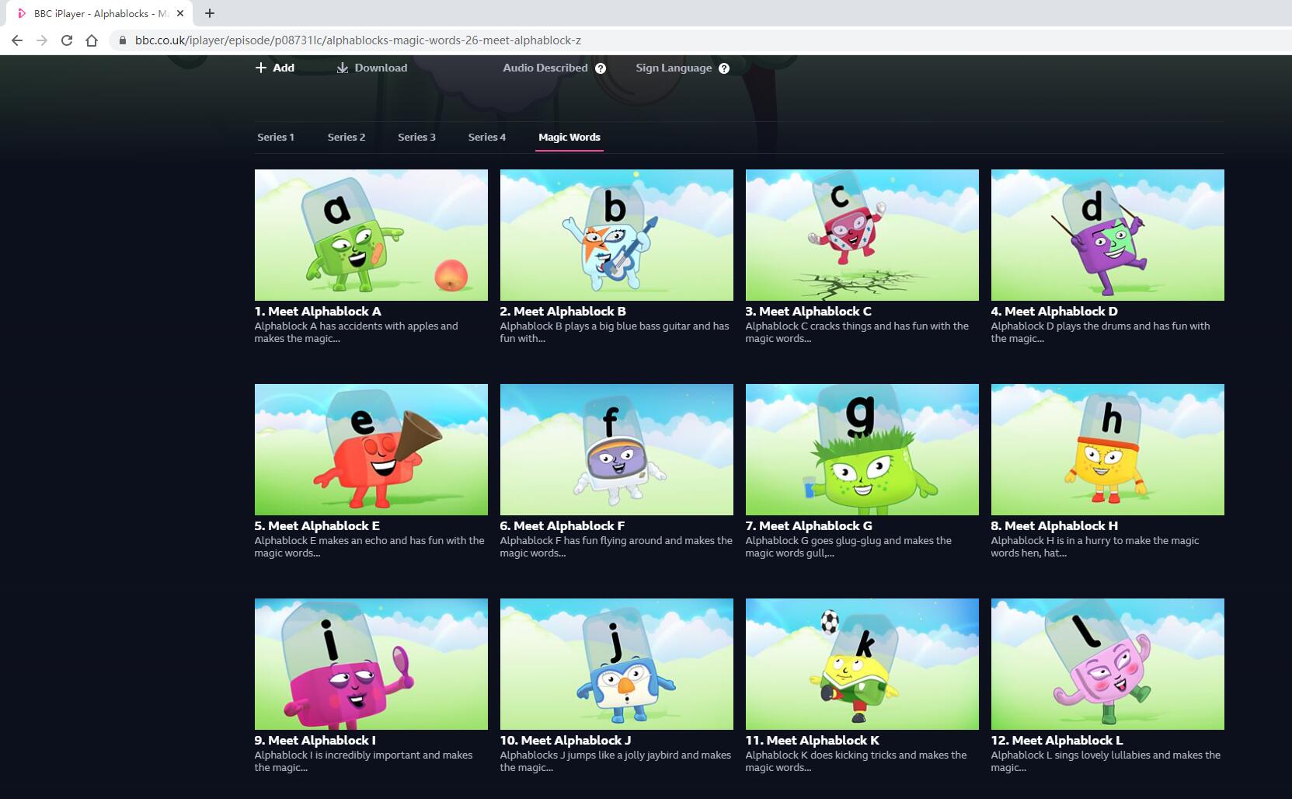Click the Download button label

(381, 68)
